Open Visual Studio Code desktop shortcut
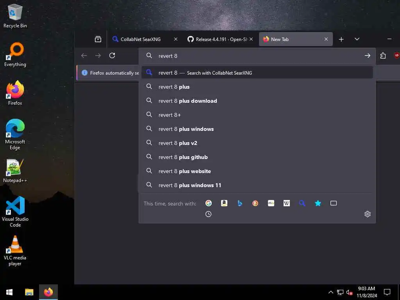Viewport: 400px width, 300px height. 15,211
